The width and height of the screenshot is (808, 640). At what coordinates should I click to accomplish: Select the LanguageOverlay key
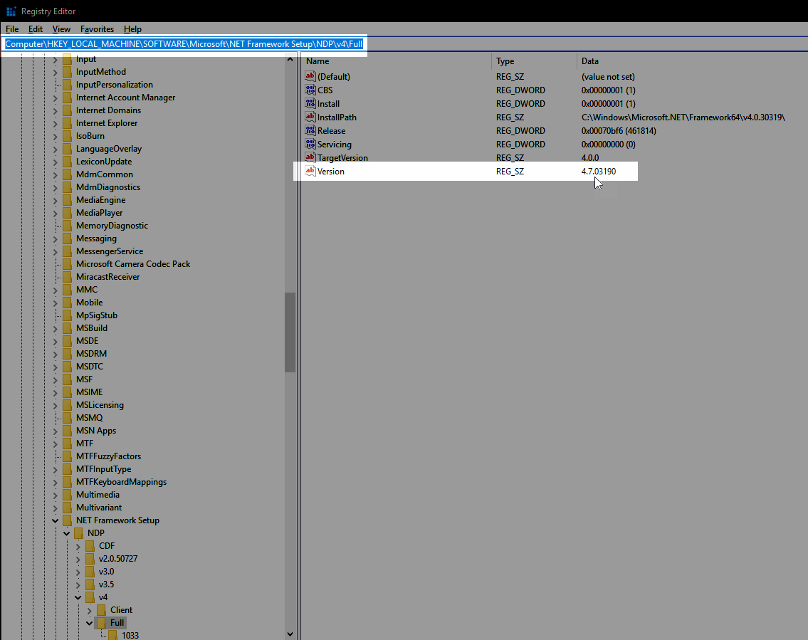[109, 148]
